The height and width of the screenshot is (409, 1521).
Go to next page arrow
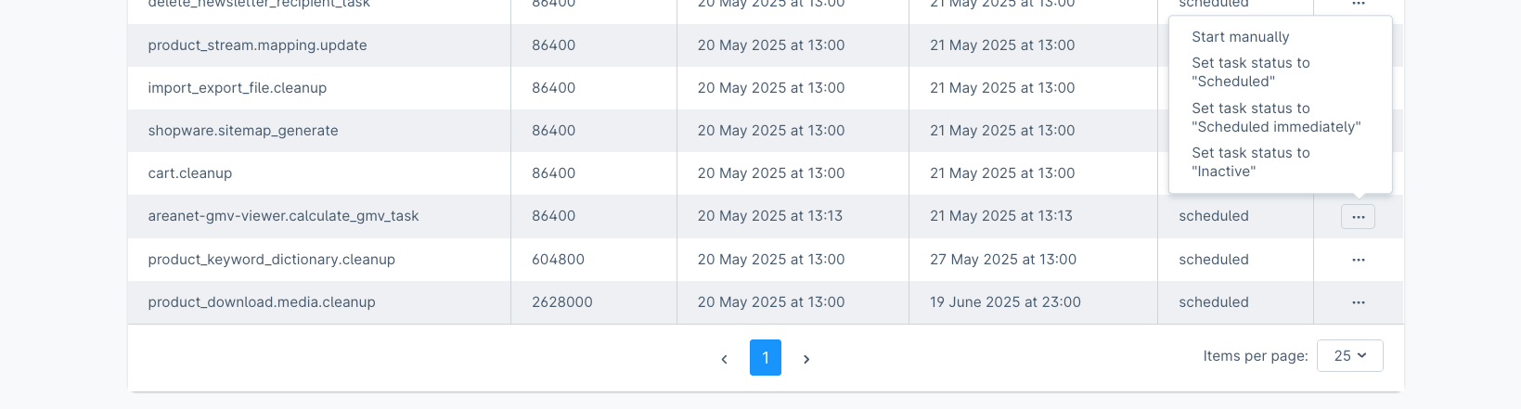coord(806,359)
